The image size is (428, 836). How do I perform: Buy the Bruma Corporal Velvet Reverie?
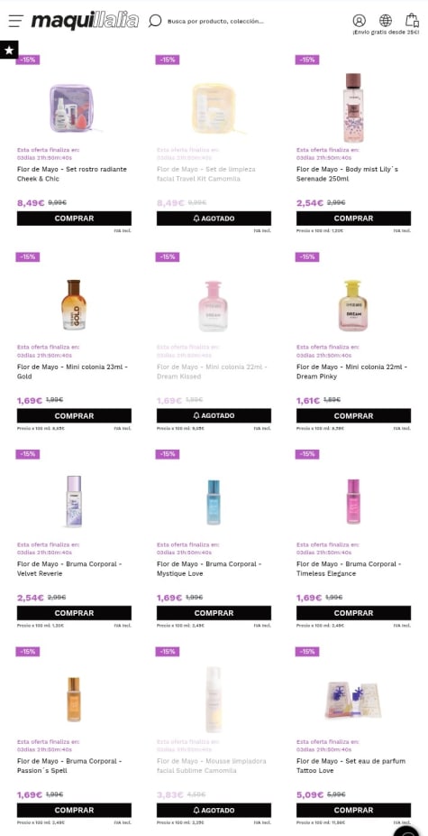click(74, 613)
